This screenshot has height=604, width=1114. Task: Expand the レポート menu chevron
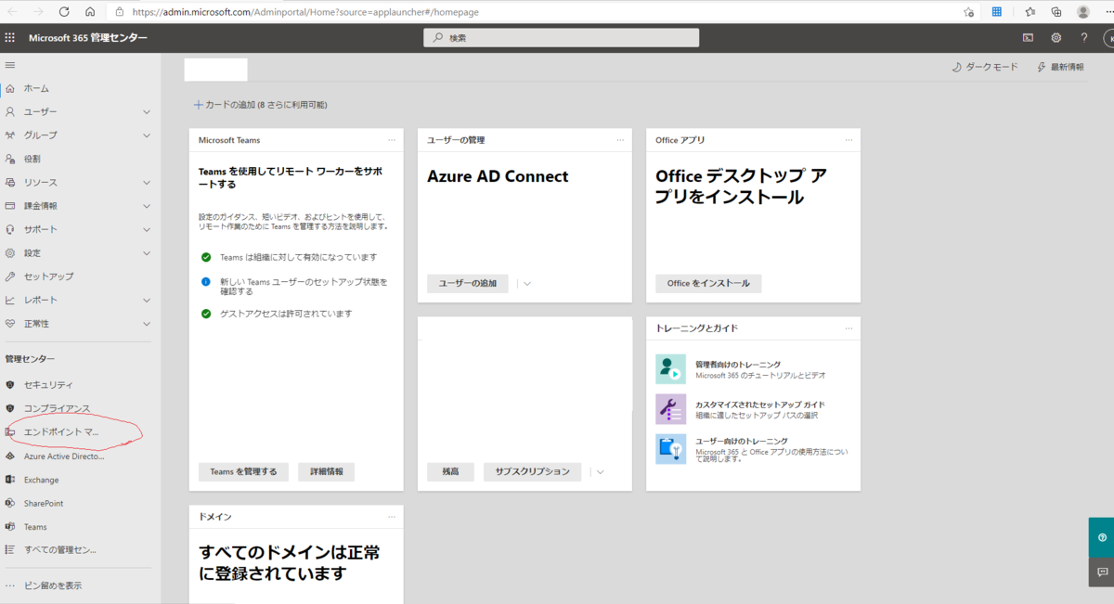147,301
